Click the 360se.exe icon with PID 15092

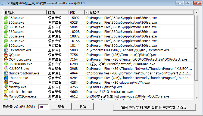tap(6, 18)
